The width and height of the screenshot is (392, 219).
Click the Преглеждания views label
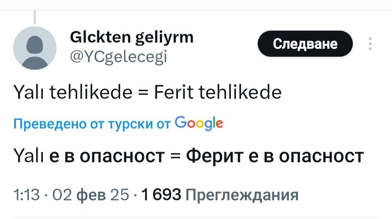tap(242, 195)
